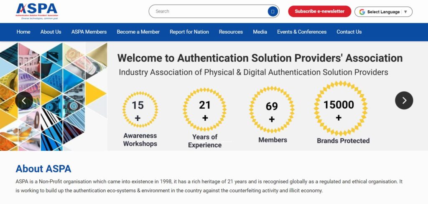Open the Home menu item
Viewport: 428px width, 204px height.
pyautogui.click(x=23, y=32)
